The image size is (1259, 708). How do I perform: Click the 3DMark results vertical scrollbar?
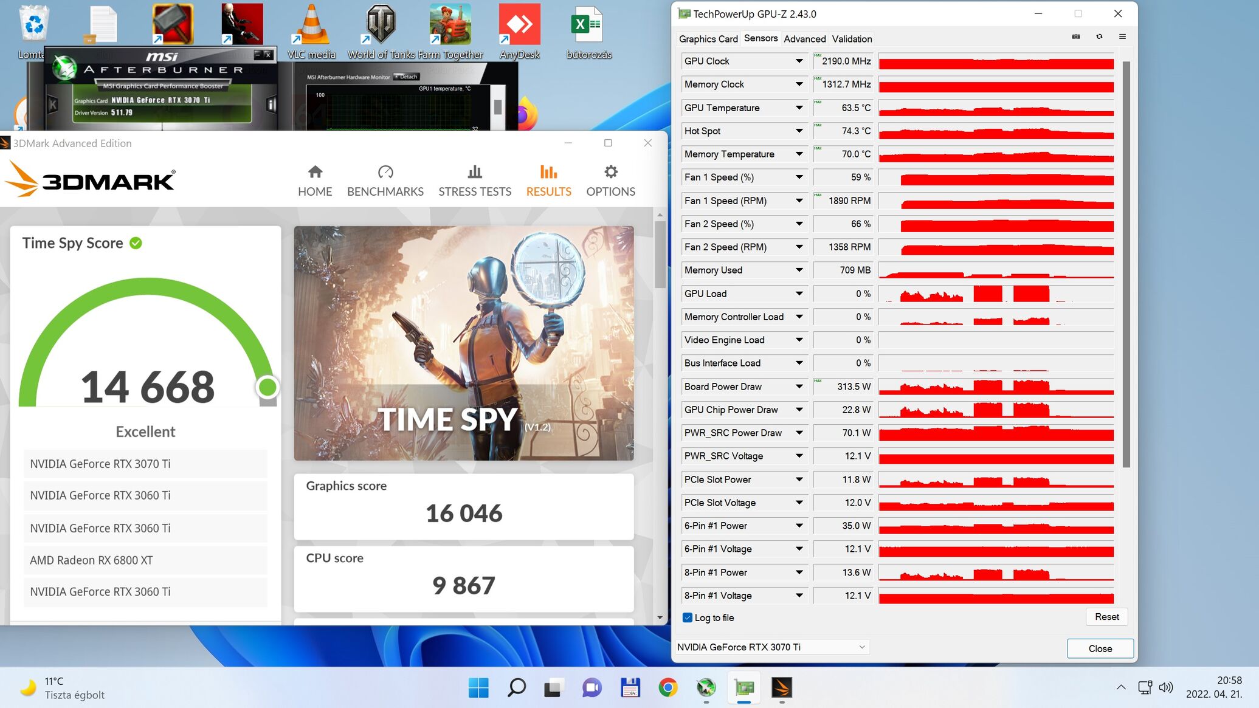click(x=660, y=255)
